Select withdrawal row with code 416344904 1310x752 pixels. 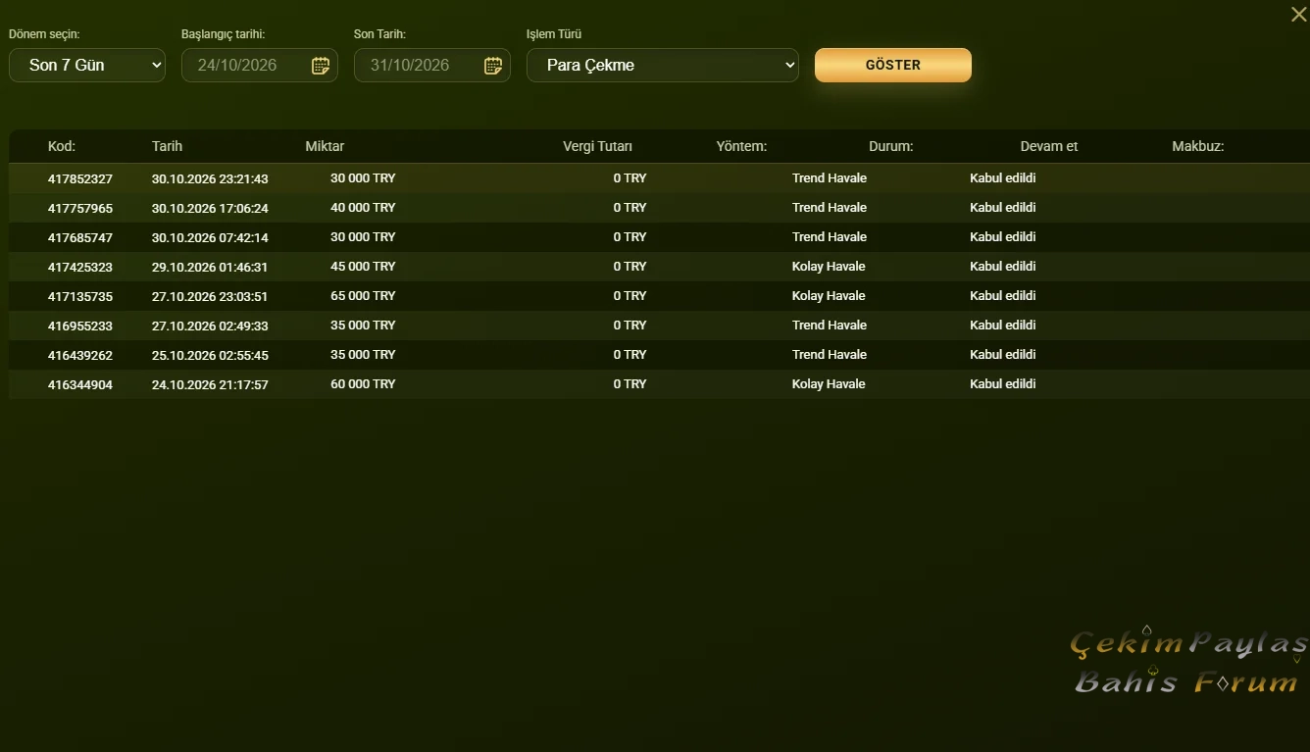(659, 384)
